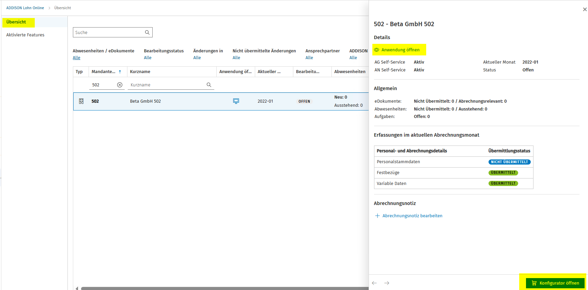Close the details side panel
The width and height of the screenshot is (588, 290).
[x=585, y=10]
